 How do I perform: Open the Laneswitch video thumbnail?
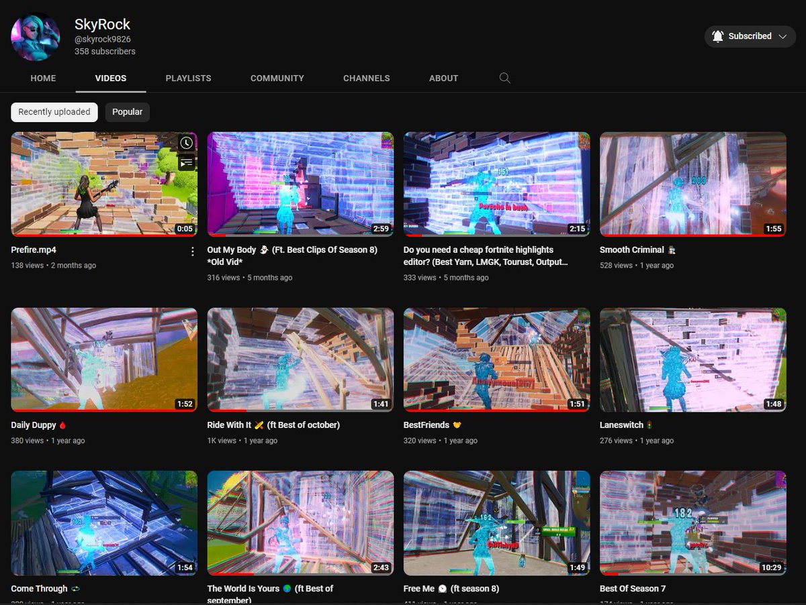[x=693, y=360]
